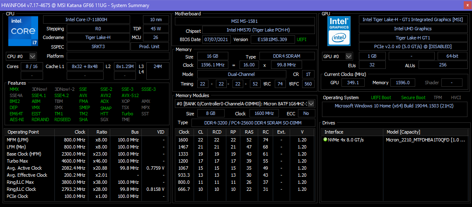Click the TPM indicator

[438, 97]
